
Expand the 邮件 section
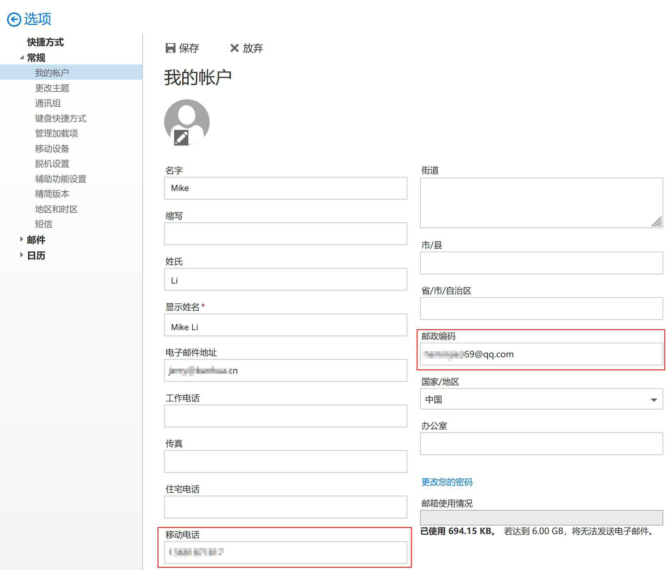22,239
